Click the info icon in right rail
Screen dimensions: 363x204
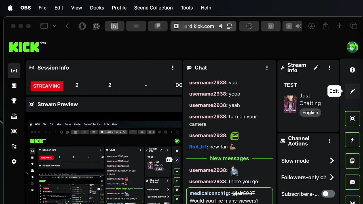point(352,70)
